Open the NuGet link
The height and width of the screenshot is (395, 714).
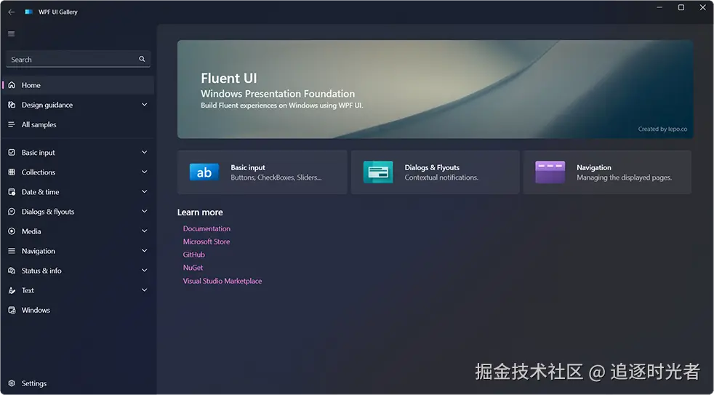pos(193,268)
